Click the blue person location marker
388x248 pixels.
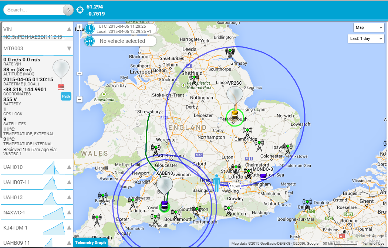click(x=216, y=183)
